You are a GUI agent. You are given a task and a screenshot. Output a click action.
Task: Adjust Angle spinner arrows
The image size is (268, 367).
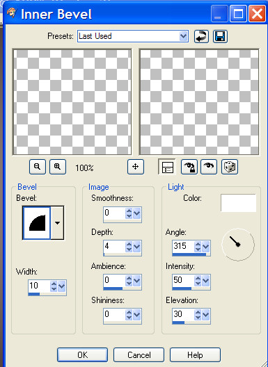(198, 247)
